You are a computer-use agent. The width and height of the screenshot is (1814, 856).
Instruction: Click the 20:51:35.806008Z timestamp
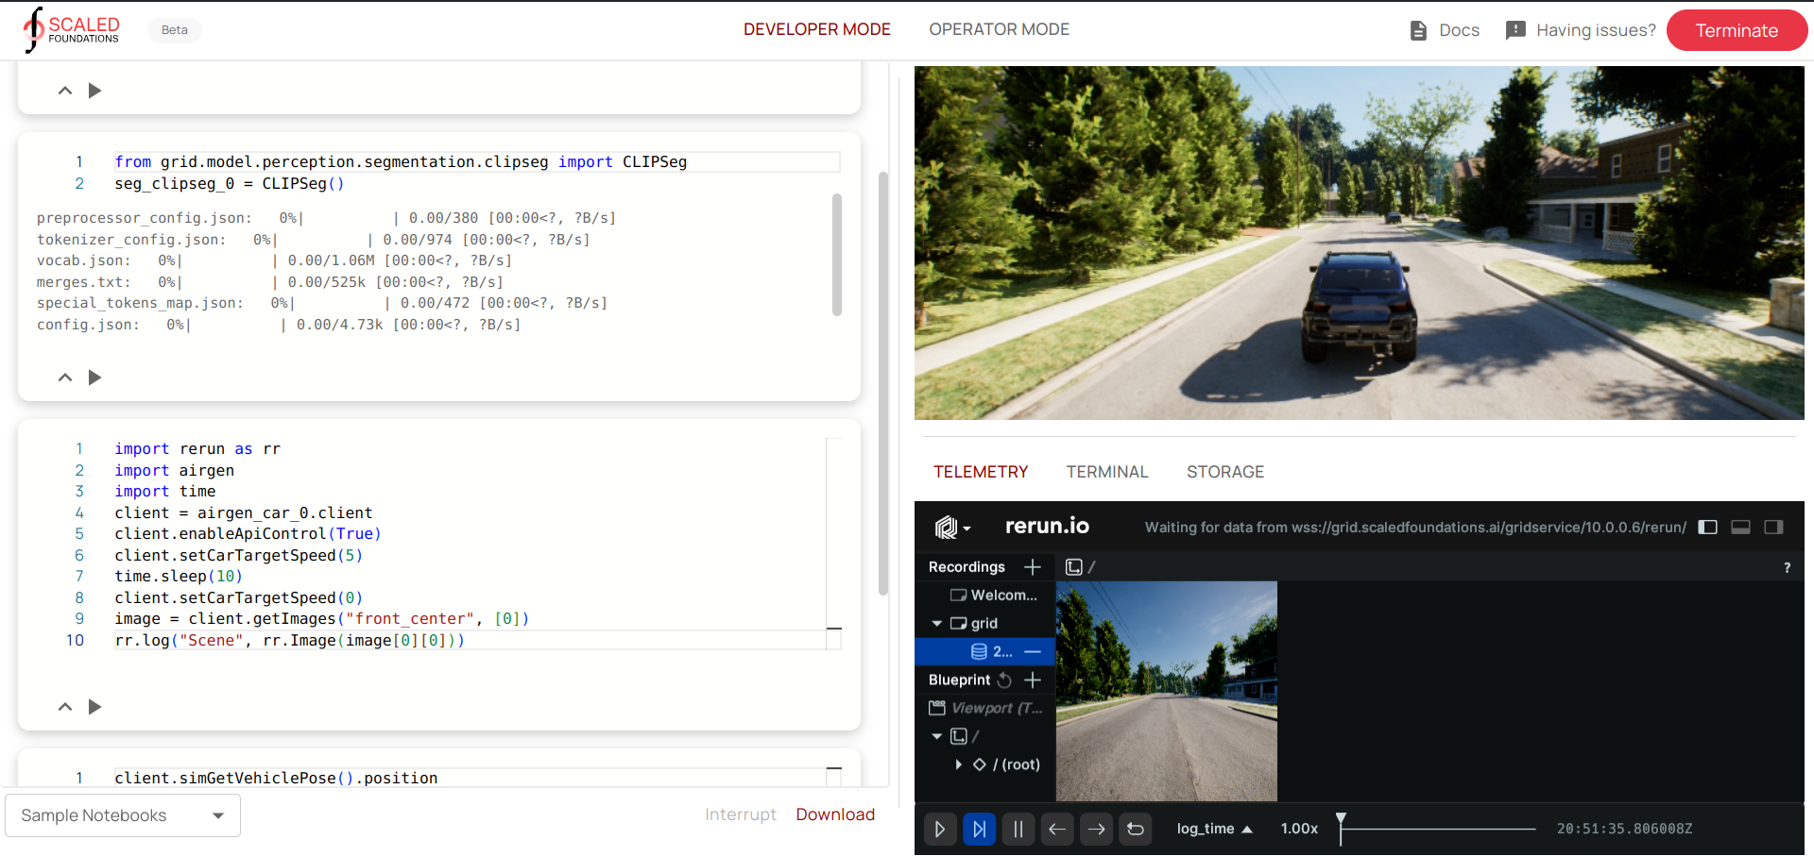click(1624, 829)
